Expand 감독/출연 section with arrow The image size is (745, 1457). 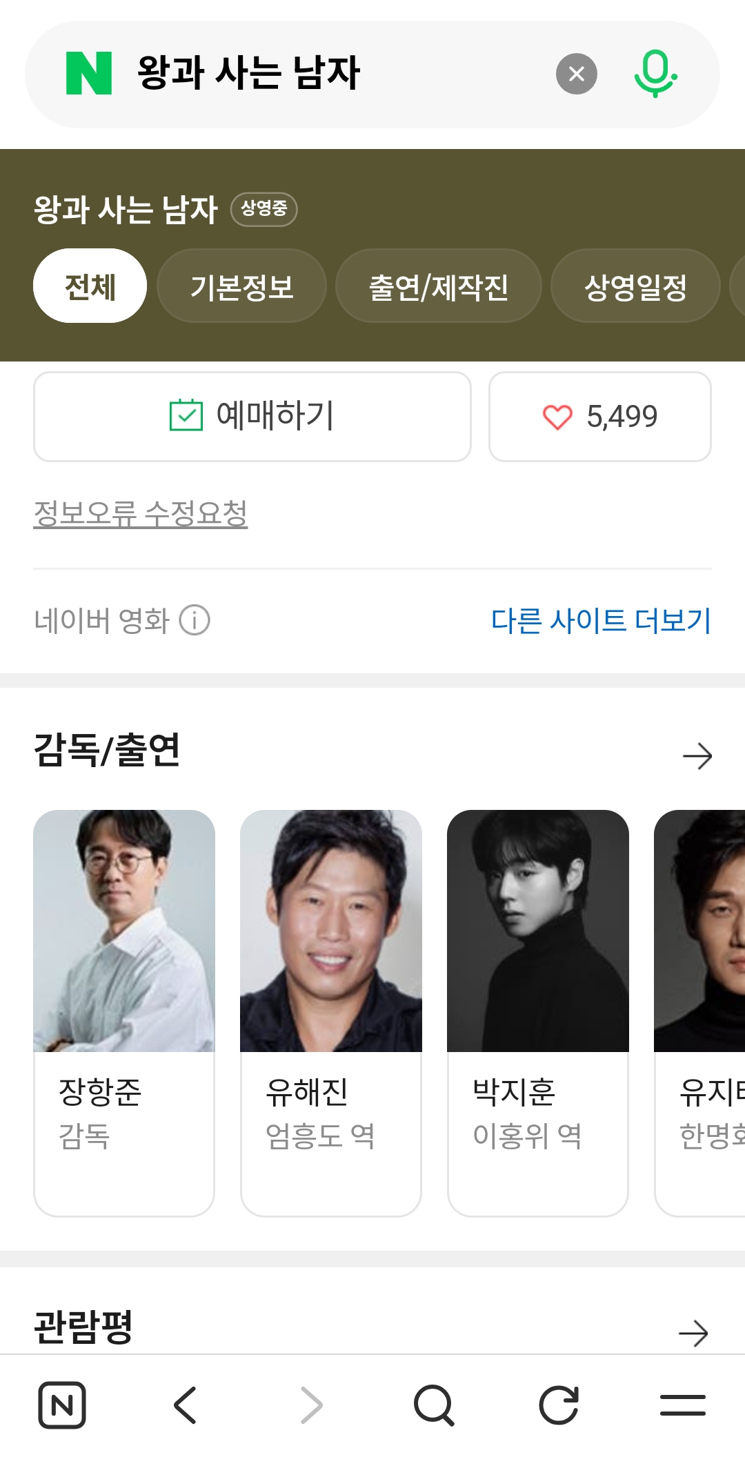697,756
